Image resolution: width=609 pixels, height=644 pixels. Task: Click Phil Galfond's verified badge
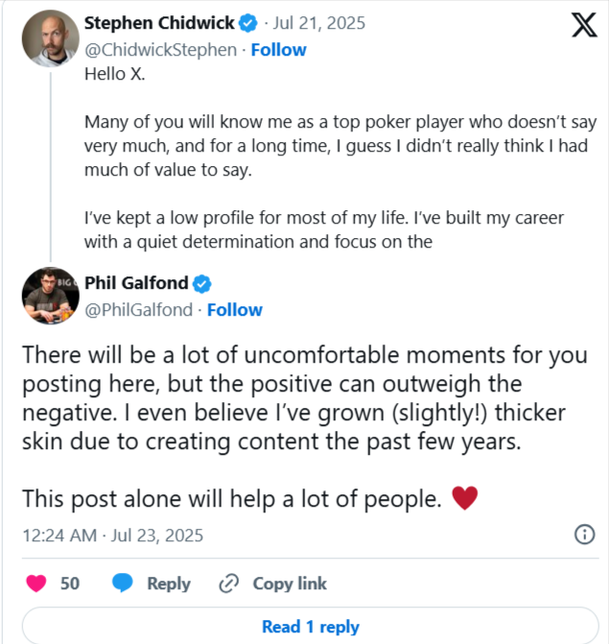click(202, 283)
